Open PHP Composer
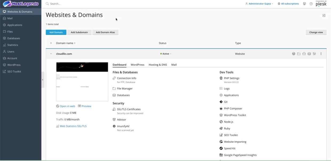The width and height of the screenshot is (331, 161). (233, 108)
